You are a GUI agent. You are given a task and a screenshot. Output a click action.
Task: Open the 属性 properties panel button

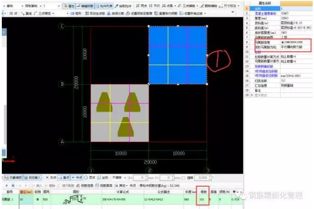click(x=69, y=6)
